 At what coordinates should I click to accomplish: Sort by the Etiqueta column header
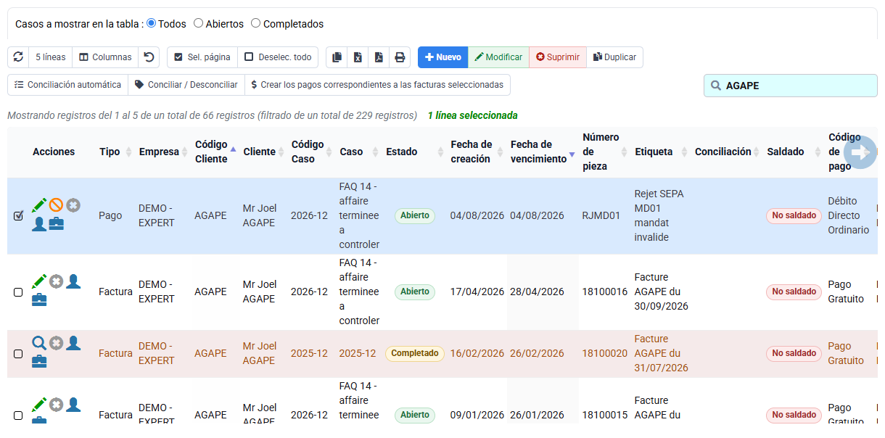661,152
